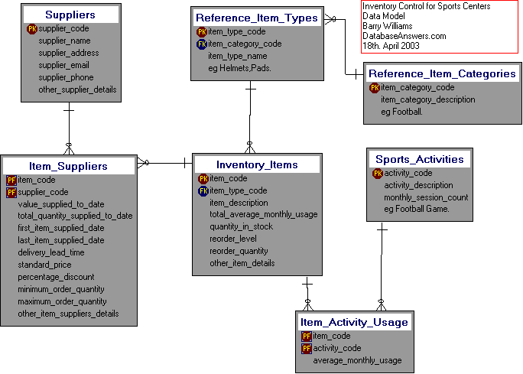Click the PF icon beside item_code in Item_Suppliers
Screen dimensions: 523x374
(x=11, y=180)
